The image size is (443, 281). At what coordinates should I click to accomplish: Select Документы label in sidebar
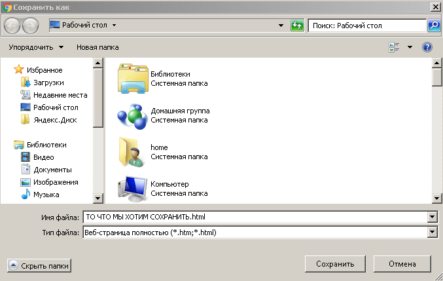(52, 170)
